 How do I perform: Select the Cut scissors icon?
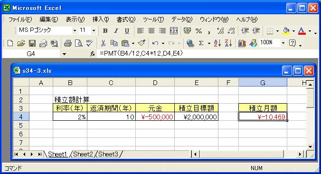103,43
